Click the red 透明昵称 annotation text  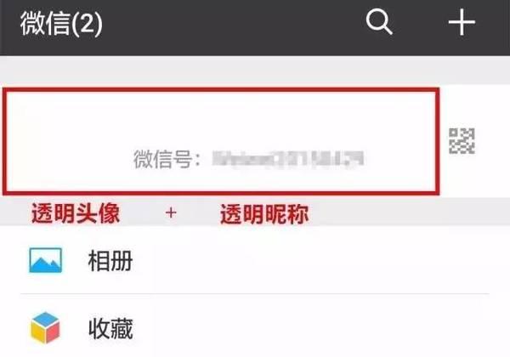coord(264,214)
